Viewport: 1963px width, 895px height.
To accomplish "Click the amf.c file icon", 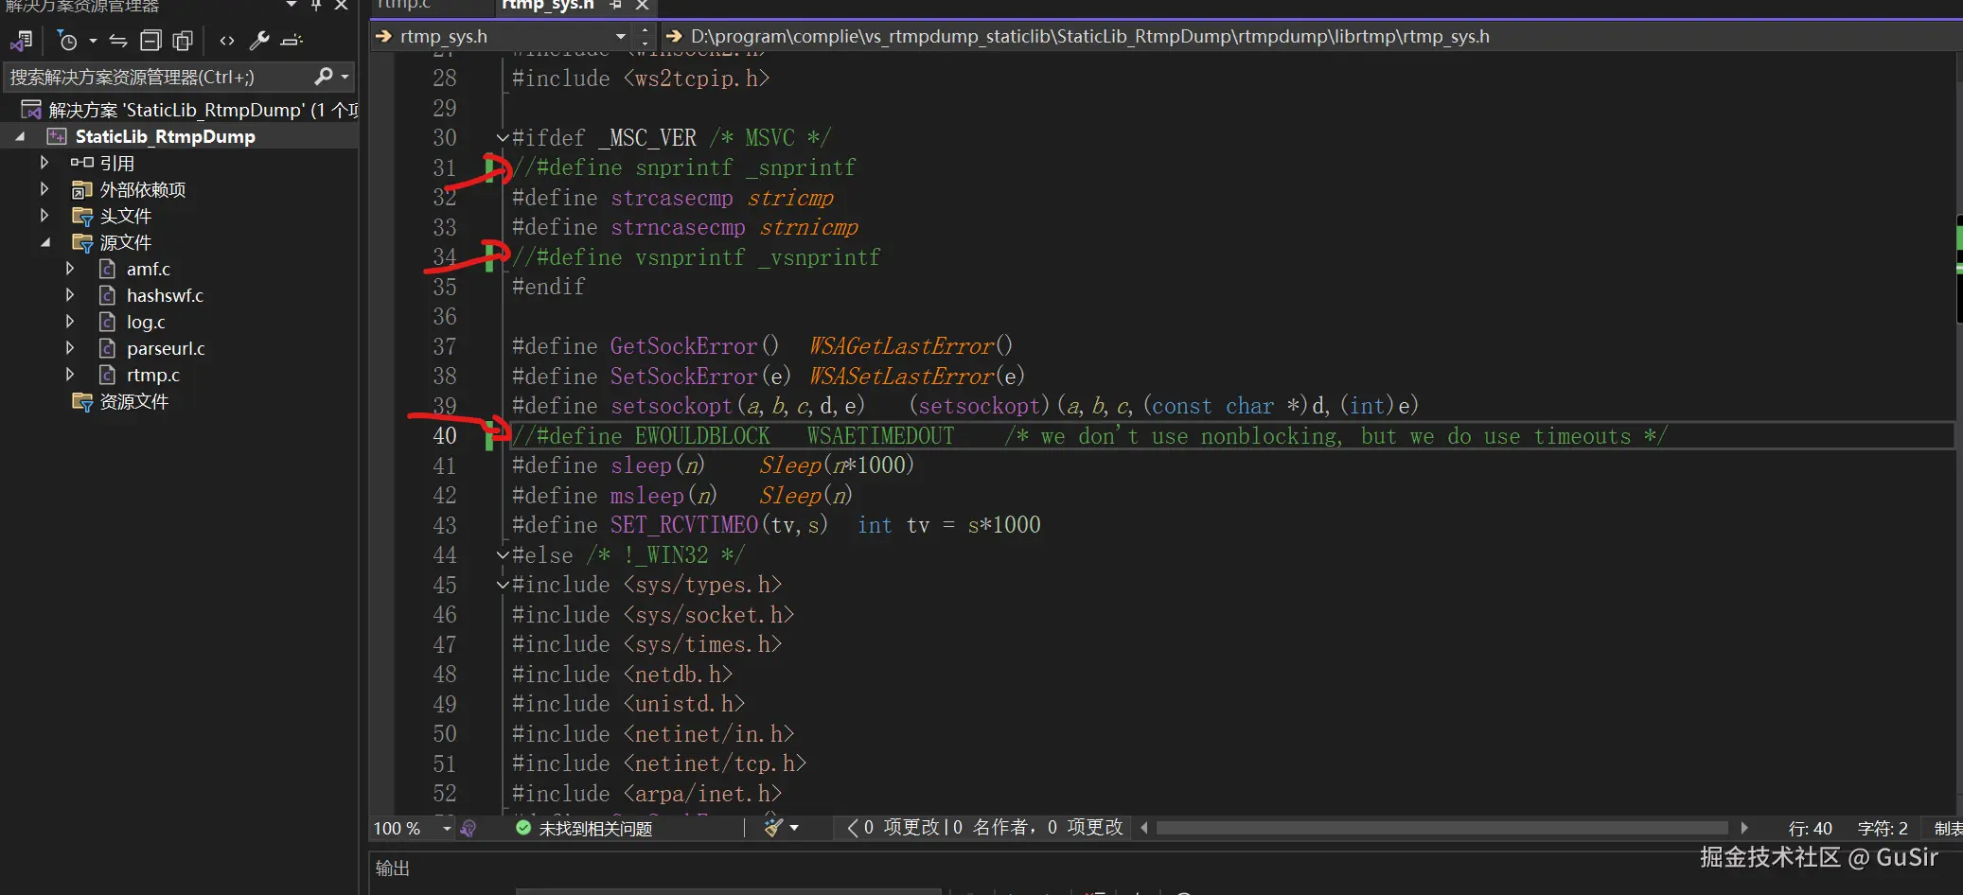I will 108,269.
